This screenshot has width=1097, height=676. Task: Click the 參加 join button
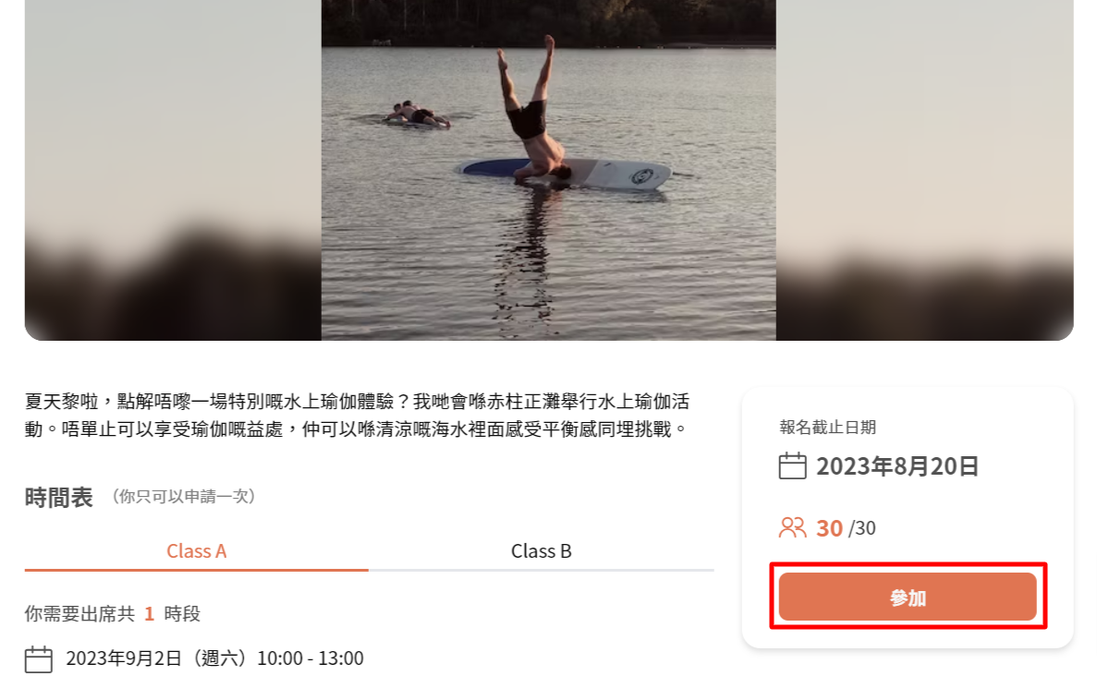point(908,597)
